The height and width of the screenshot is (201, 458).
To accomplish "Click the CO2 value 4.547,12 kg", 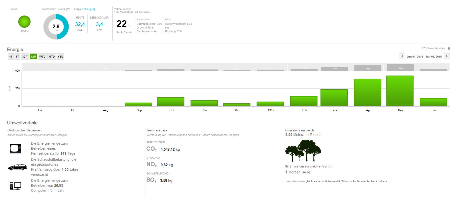I will tap(170, 149).
